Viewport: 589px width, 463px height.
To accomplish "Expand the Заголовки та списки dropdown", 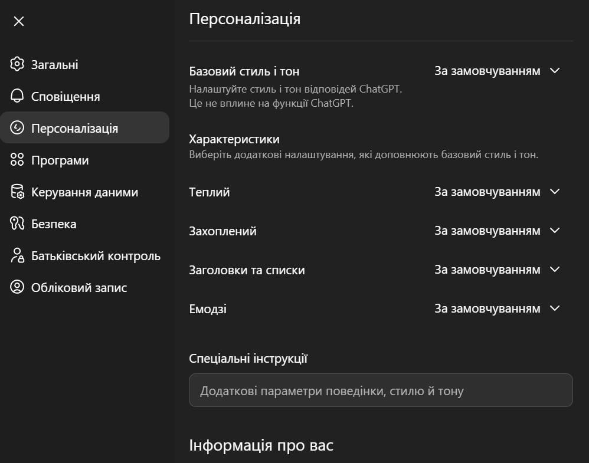I will pos(498,270).
